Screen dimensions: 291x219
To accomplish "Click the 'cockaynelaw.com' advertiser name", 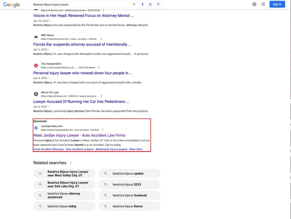I will click(52, 126).
